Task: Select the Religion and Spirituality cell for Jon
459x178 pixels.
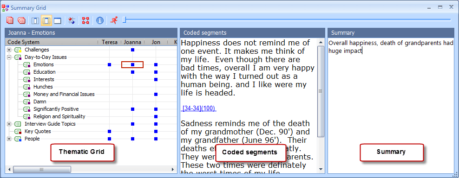Action: tap(156, 116)
